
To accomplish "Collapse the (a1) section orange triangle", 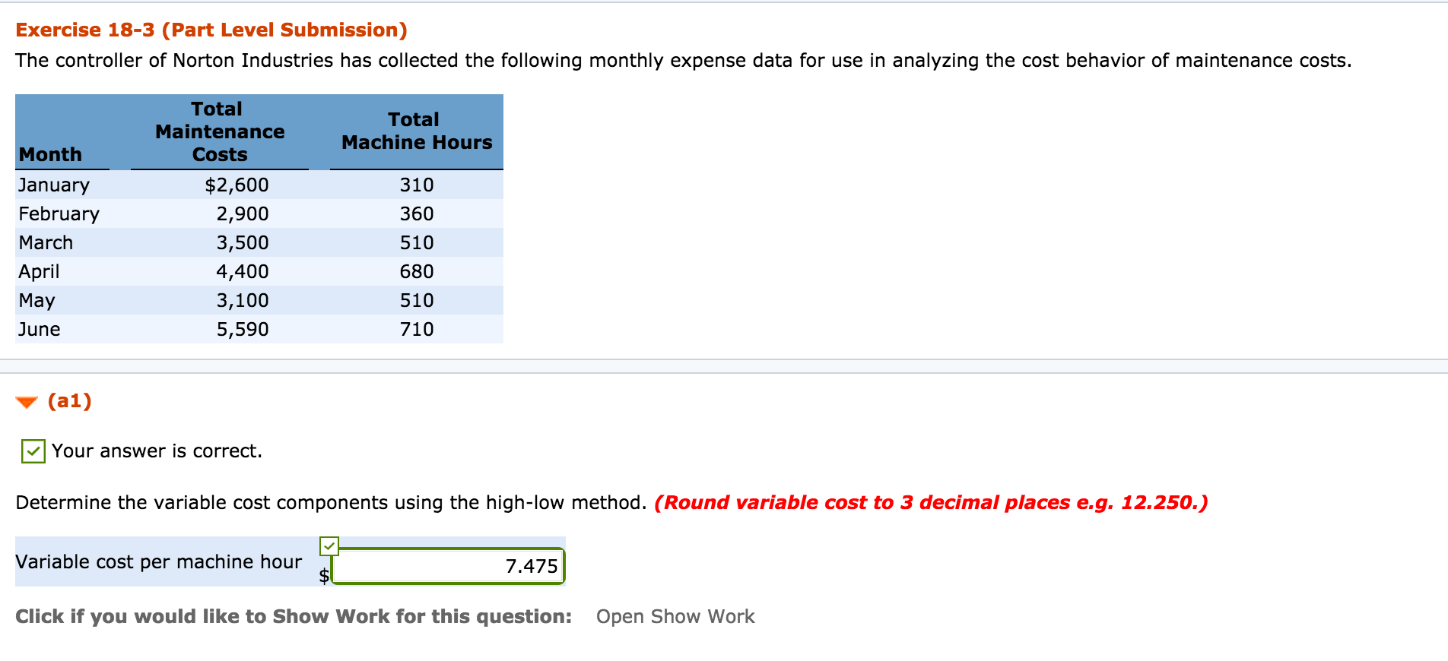I will 27,402.
